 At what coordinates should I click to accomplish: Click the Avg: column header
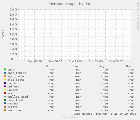(x=102, y=66)
